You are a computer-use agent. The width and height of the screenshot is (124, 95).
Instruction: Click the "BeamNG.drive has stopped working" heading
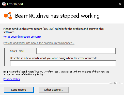tap(57, 16)
